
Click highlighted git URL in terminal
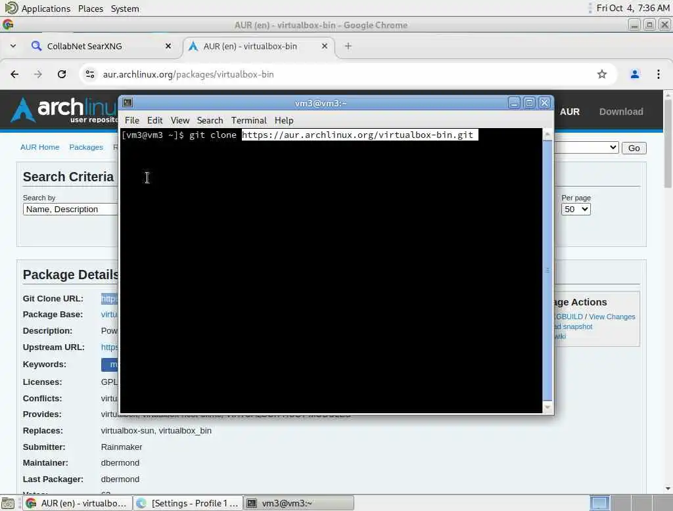pos(360,135)
